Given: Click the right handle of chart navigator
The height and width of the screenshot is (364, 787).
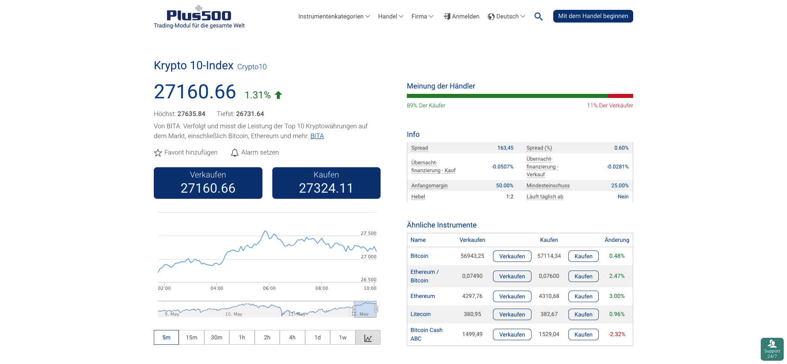Looking at the screenshot, I should 376,309.
